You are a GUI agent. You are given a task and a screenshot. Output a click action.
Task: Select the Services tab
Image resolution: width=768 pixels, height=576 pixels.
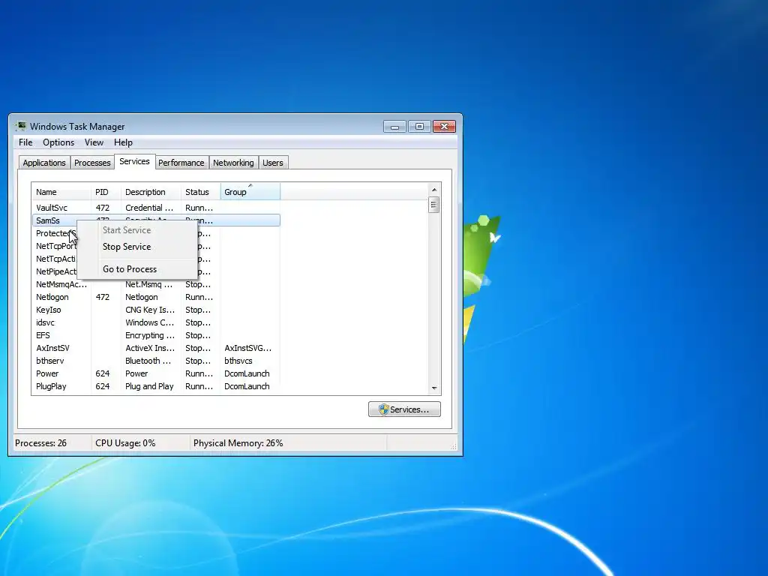(135, 162)
